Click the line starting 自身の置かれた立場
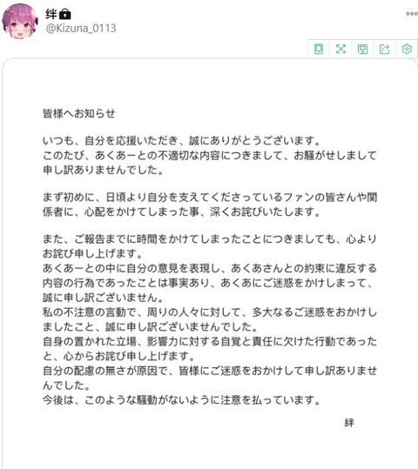 pos(210,341)
